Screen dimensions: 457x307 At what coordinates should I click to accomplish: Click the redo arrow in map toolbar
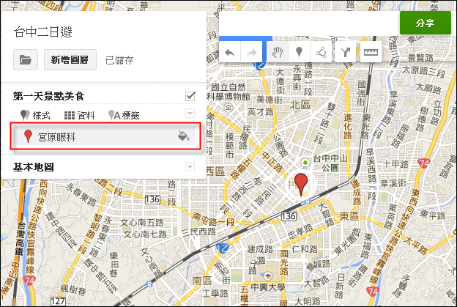click(x=251, y=53)
